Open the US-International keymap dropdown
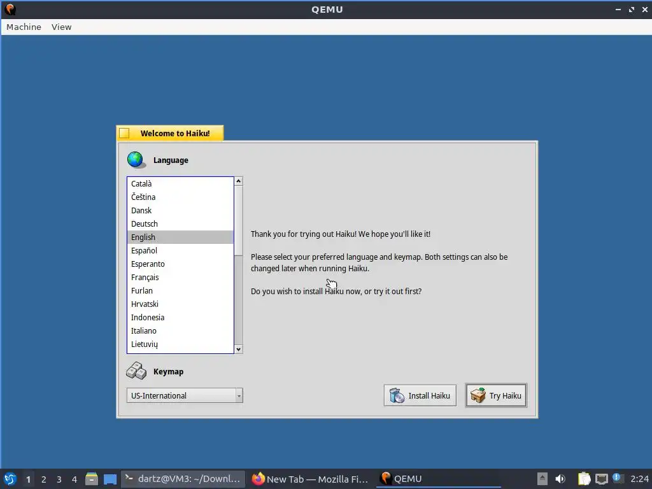Image resolution: width=652 pixels, height=489 pixels. tap(185, 395)
